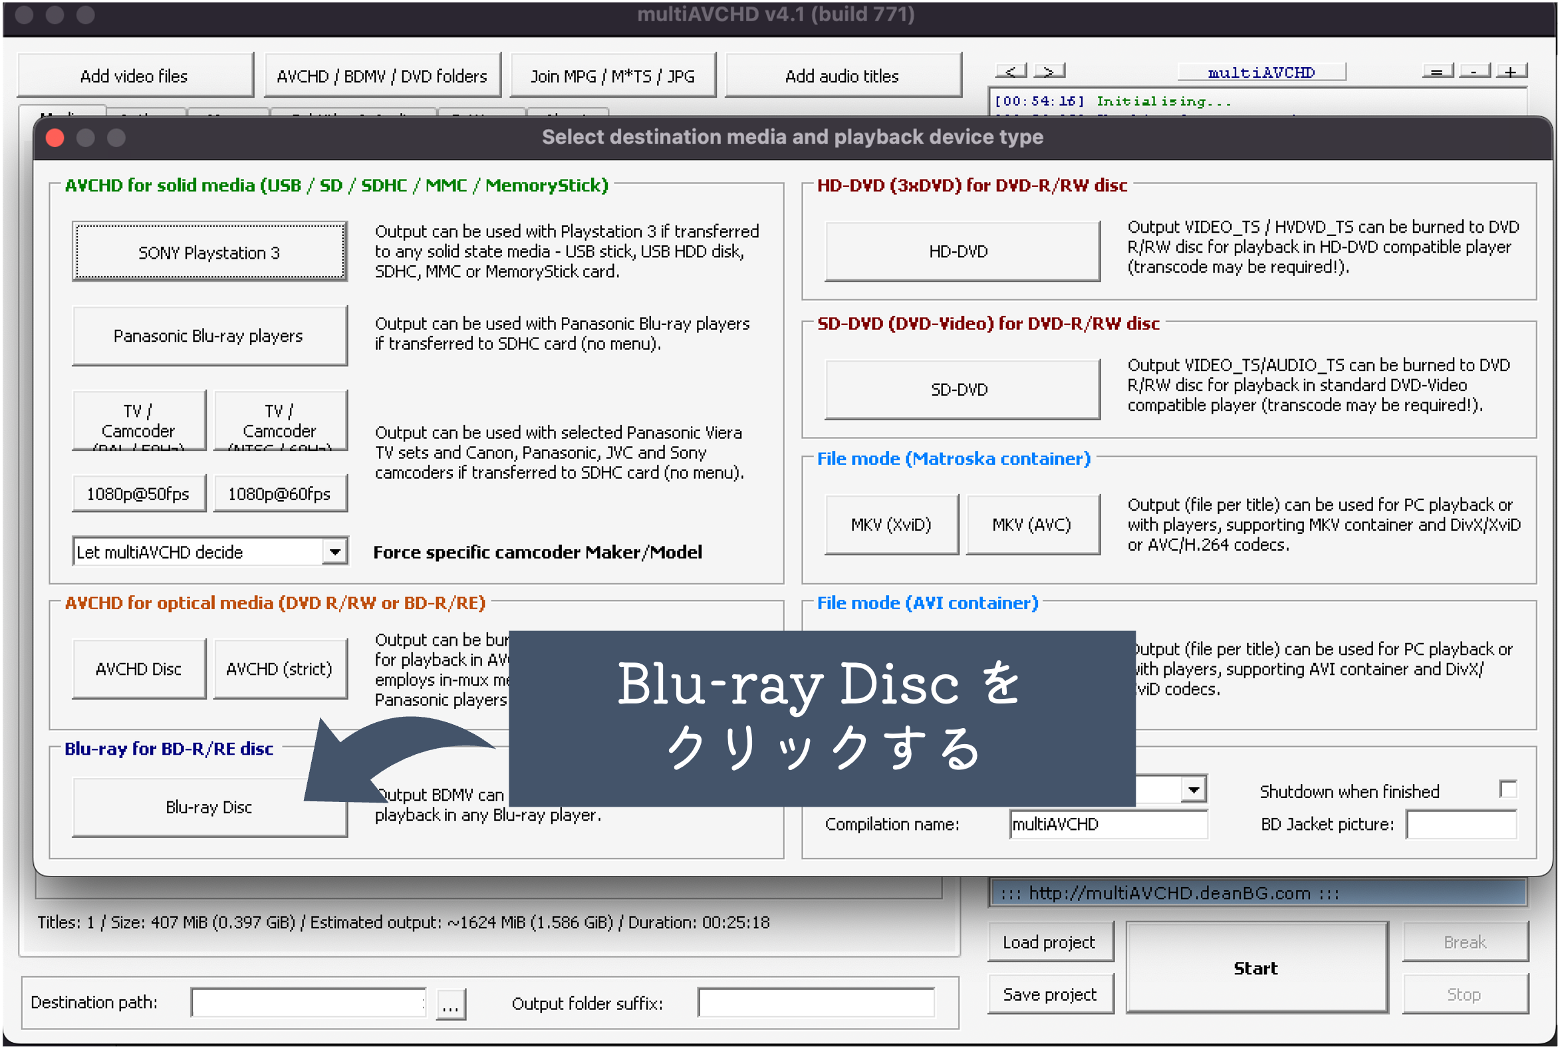
Task: Enable Shutdown when finished
Action: point(1509,791)
